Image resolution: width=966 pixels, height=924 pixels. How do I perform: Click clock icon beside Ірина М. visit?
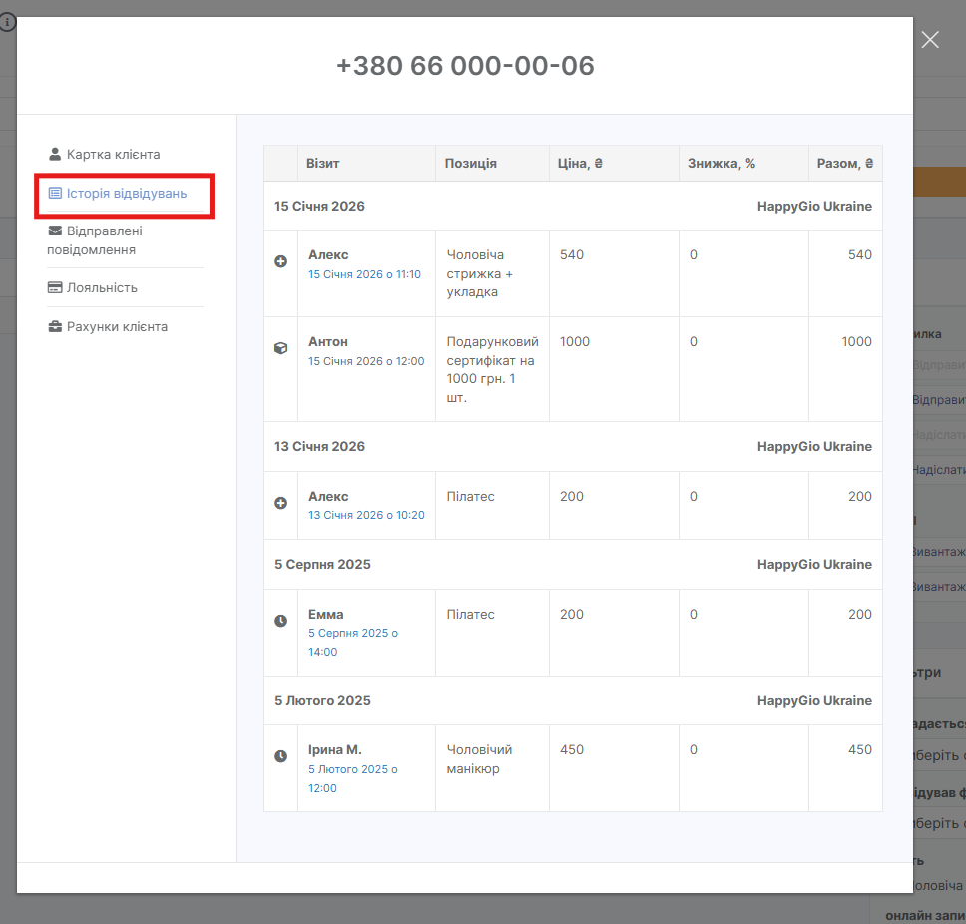[x=281, y=756]
